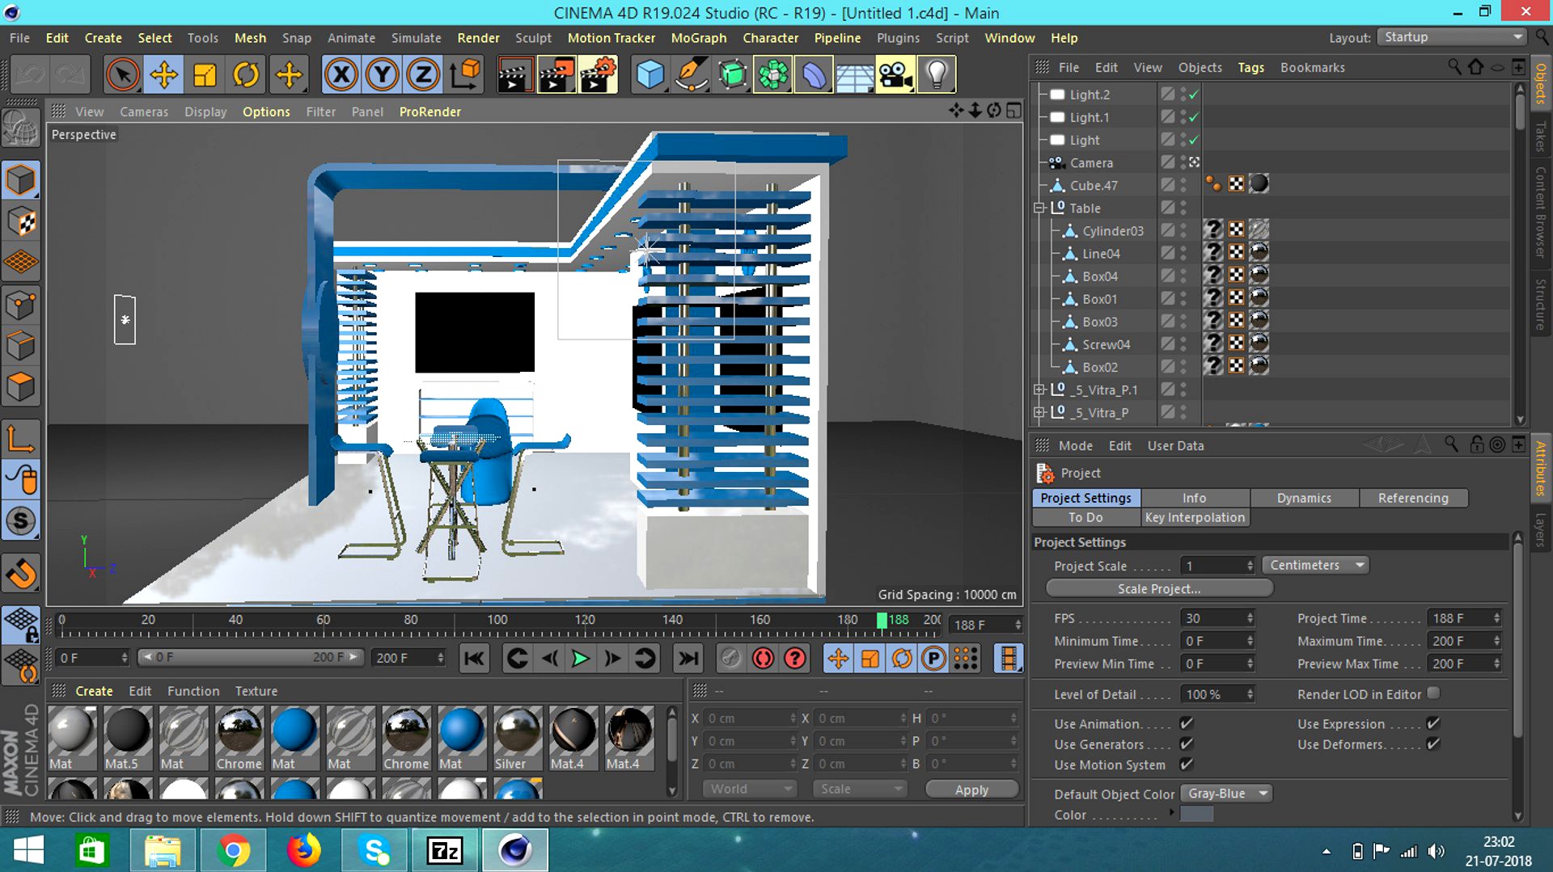
Task: Play the animation forward
Action: [580, 659]
